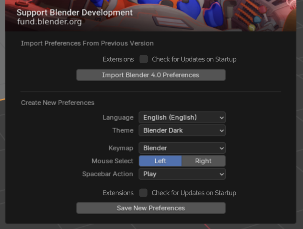Viewport: 303px width, 229px height.
Task: Click the Spacebar Action label
Action: pos(108,174)
